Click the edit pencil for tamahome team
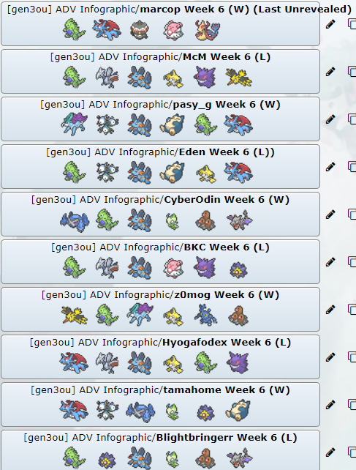Viewport: 356px width, 470px height. point(330,405)
